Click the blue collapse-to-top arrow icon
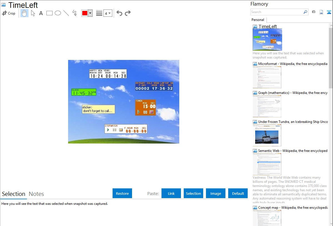 pos(329,12)
